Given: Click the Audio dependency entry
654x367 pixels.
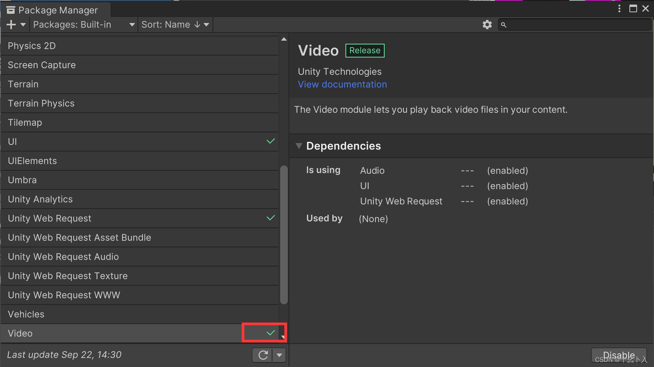Looking at the screenshot, I should (x=372, y=171).
